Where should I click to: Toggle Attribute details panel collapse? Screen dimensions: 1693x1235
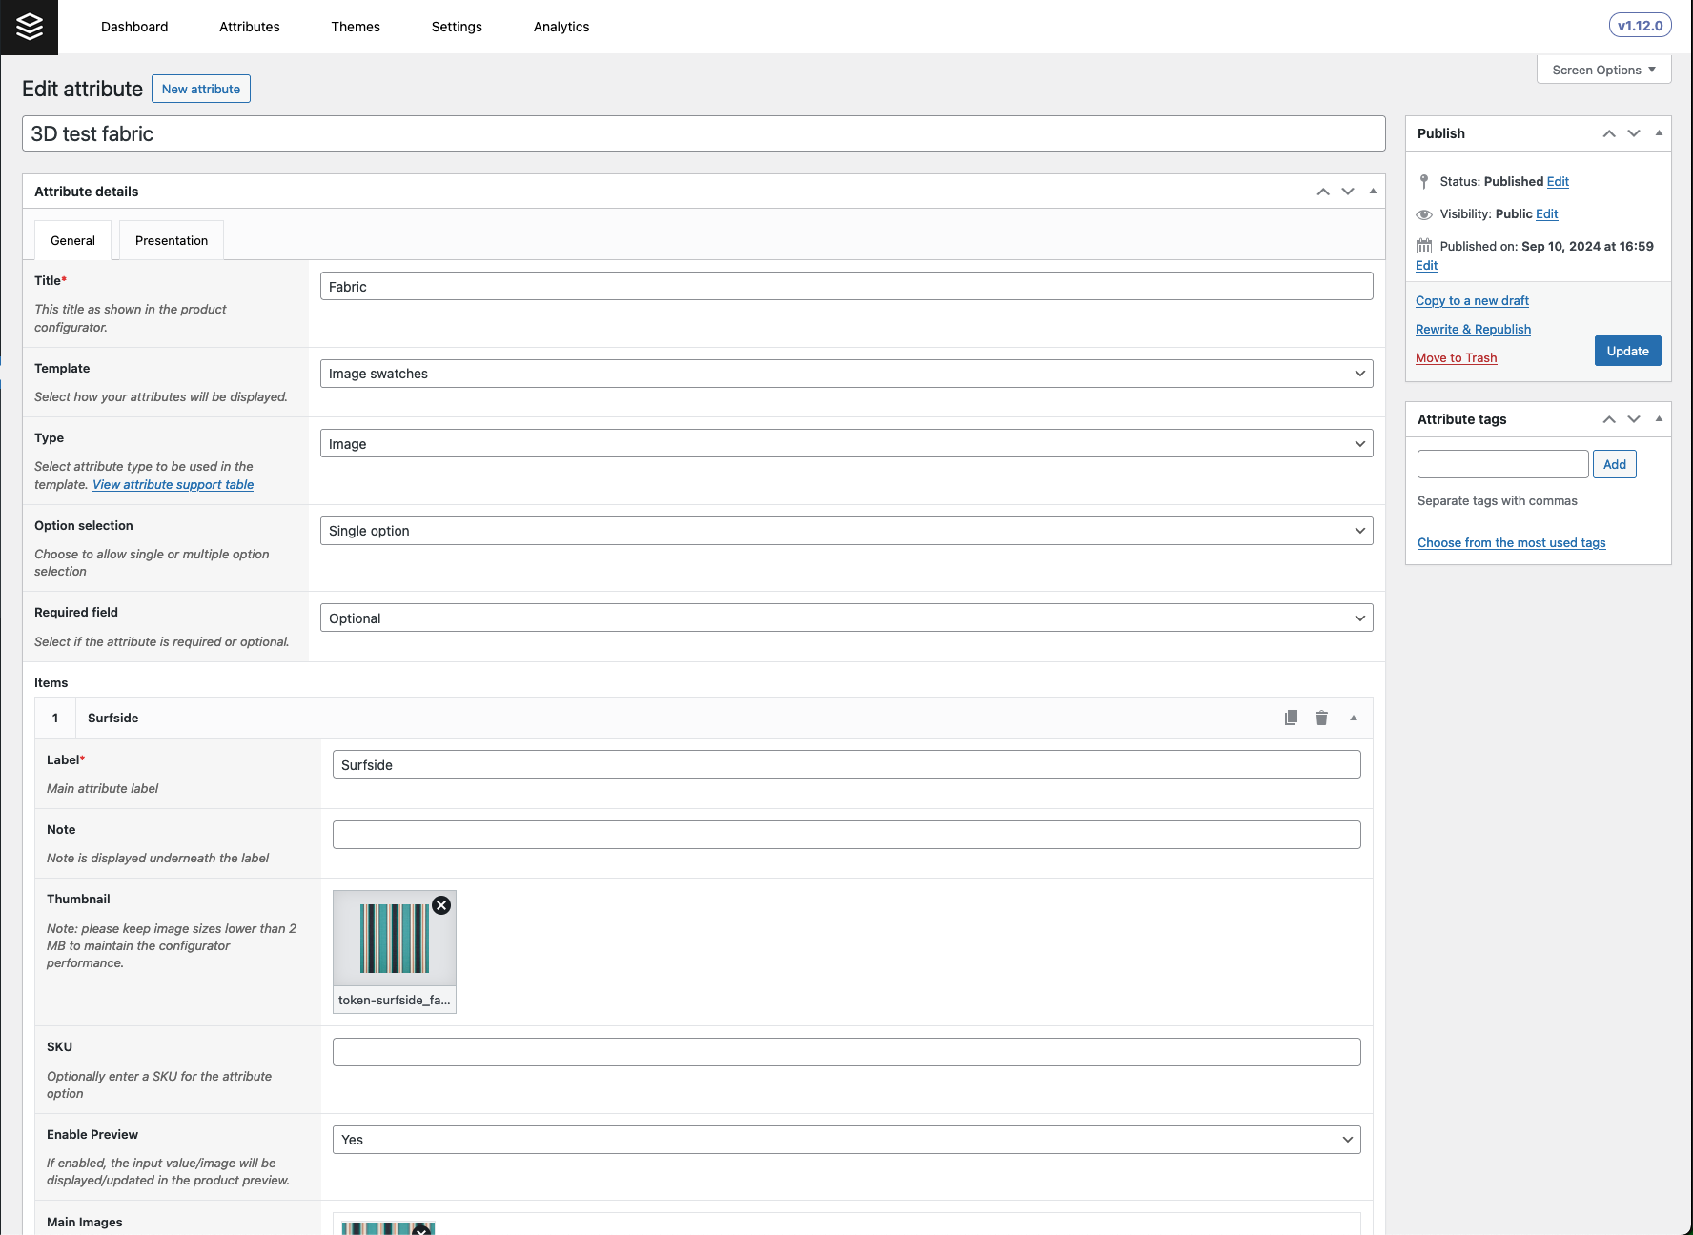point(1373,191)
